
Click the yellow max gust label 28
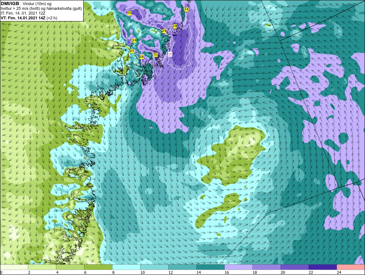[142, 57]
